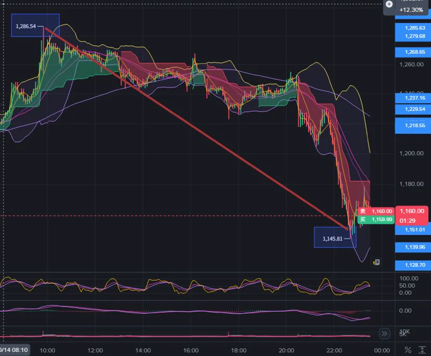Click the 10:00 time axis label
The image size is (431, 356).
[47, 350]
